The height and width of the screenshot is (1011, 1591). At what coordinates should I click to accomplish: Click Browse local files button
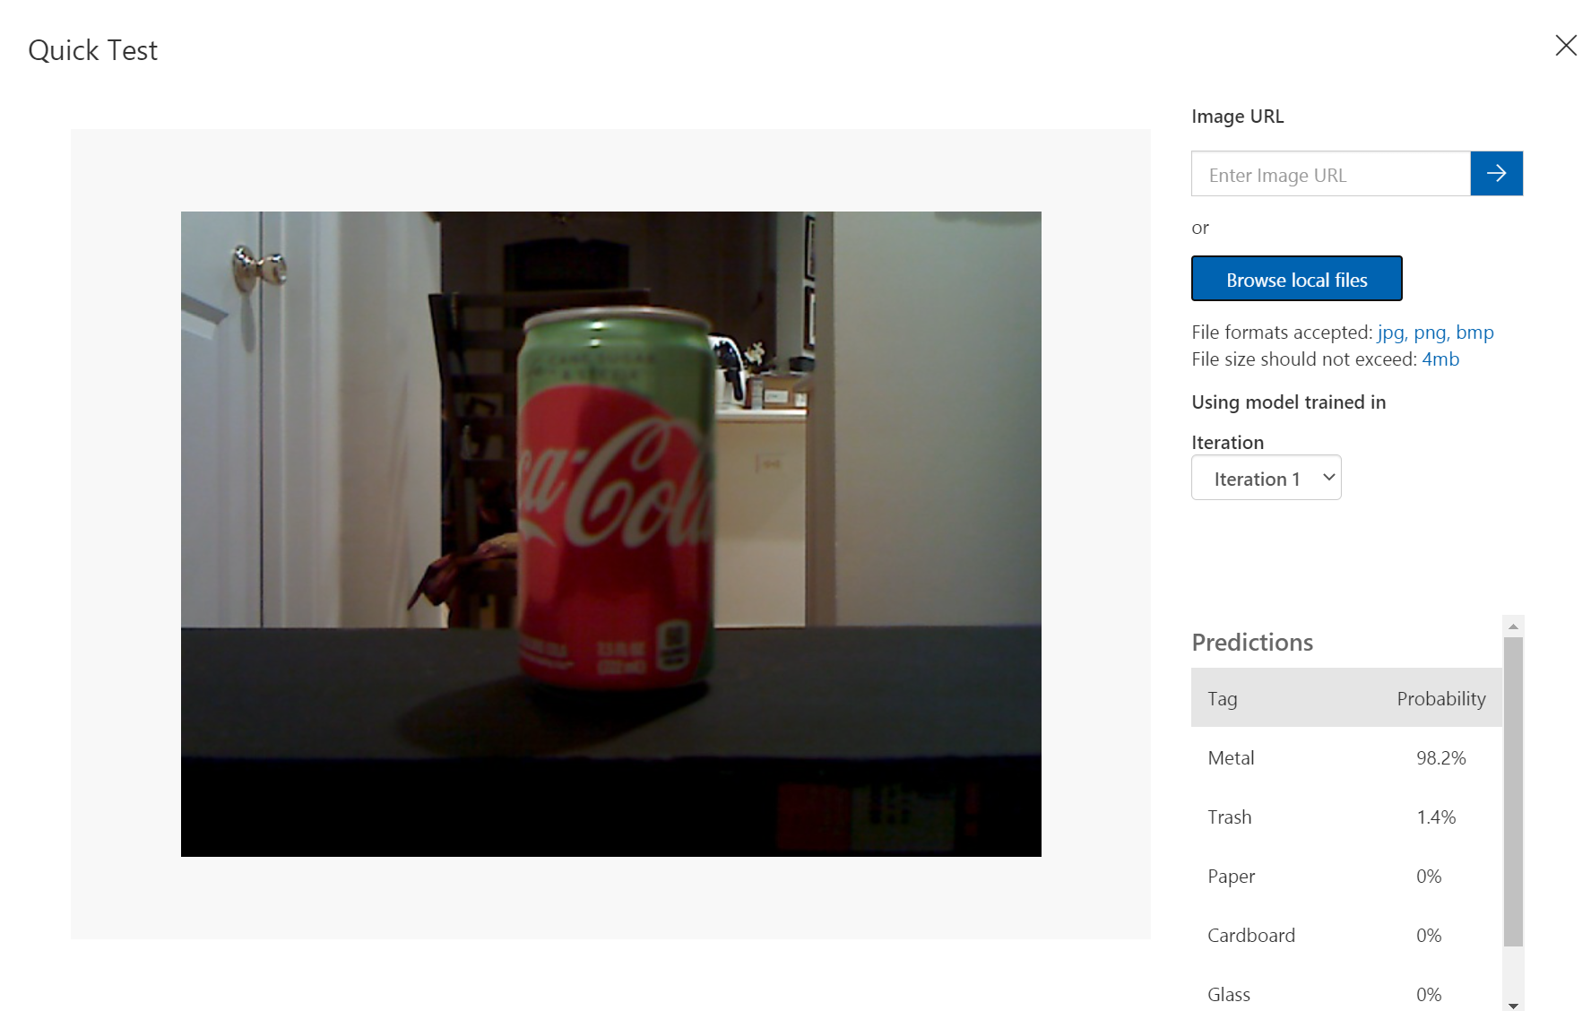pos(1297,279)
